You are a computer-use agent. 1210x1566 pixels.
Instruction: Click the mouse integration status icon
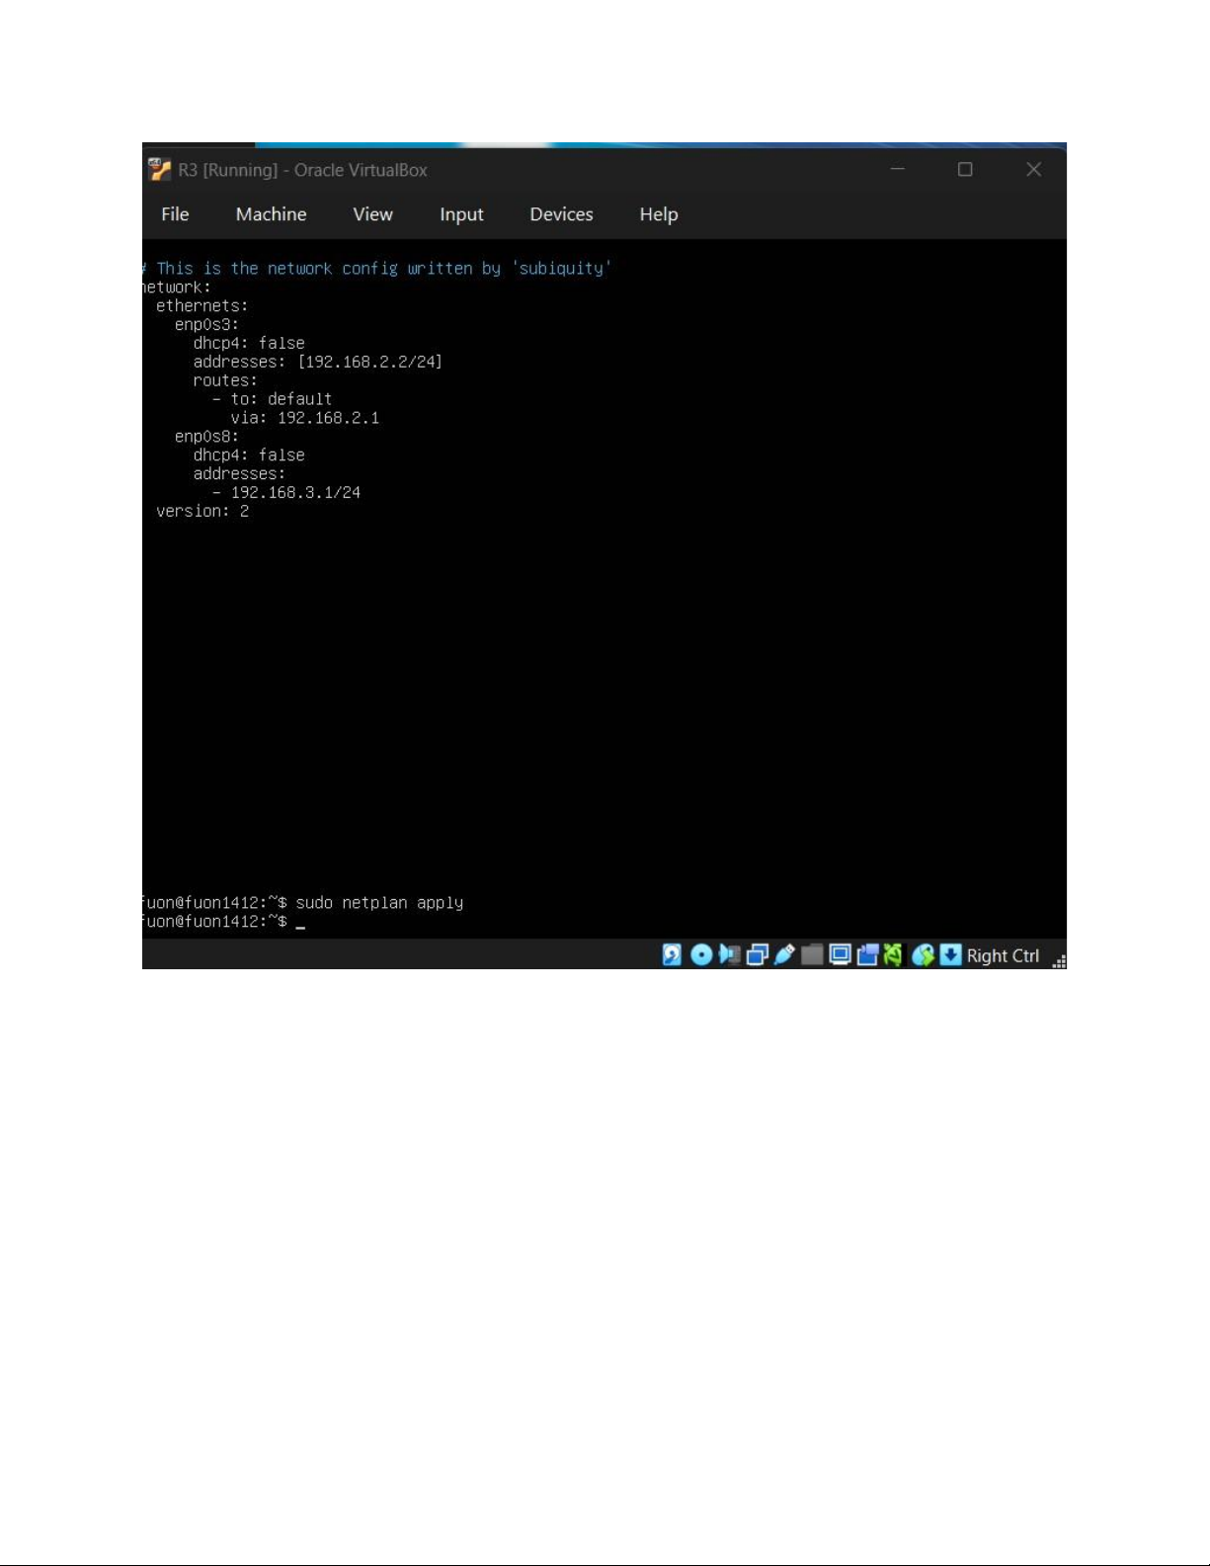[923, 954]
